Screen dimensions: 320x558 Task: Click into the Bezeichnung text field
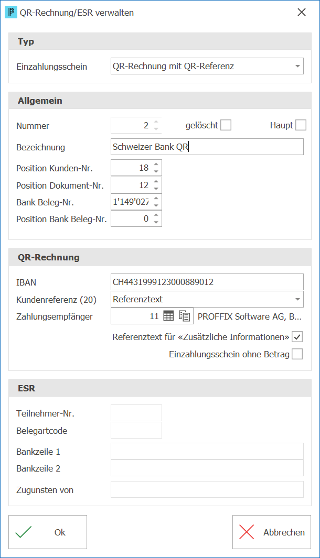(207, 147)
